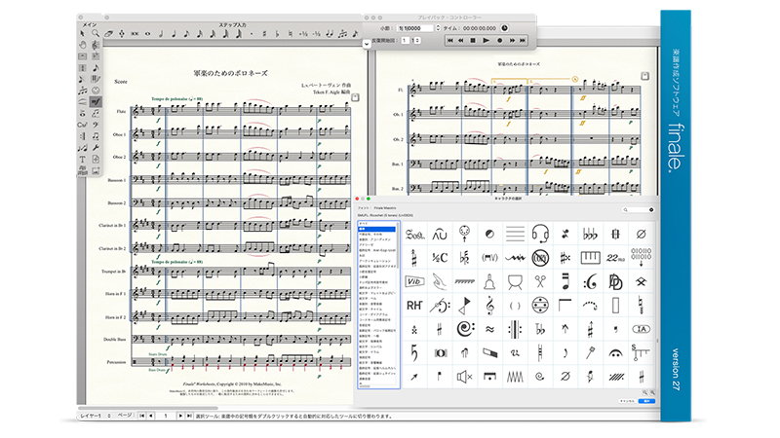The height and width of the screenshot is (438, 780).
Task: Click the zoom in magnifier in character dialog
Action: pyautogui.click(x=652, y=393)
